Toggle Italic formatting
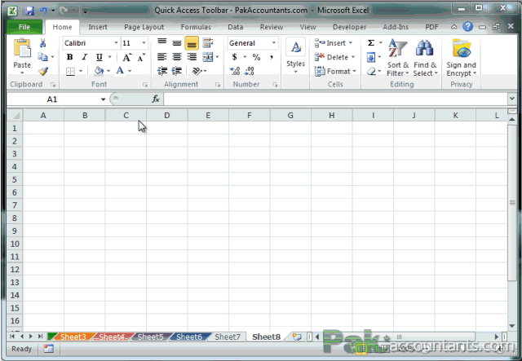 85,57
